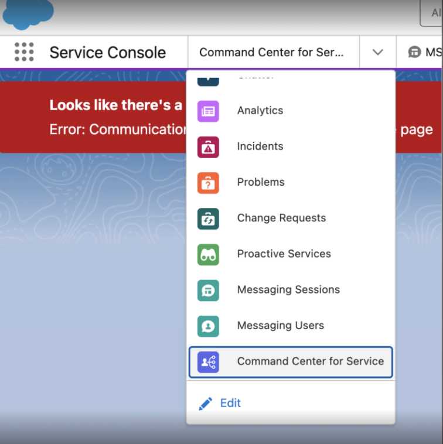Click the Service Console app name

click(108, 53)
